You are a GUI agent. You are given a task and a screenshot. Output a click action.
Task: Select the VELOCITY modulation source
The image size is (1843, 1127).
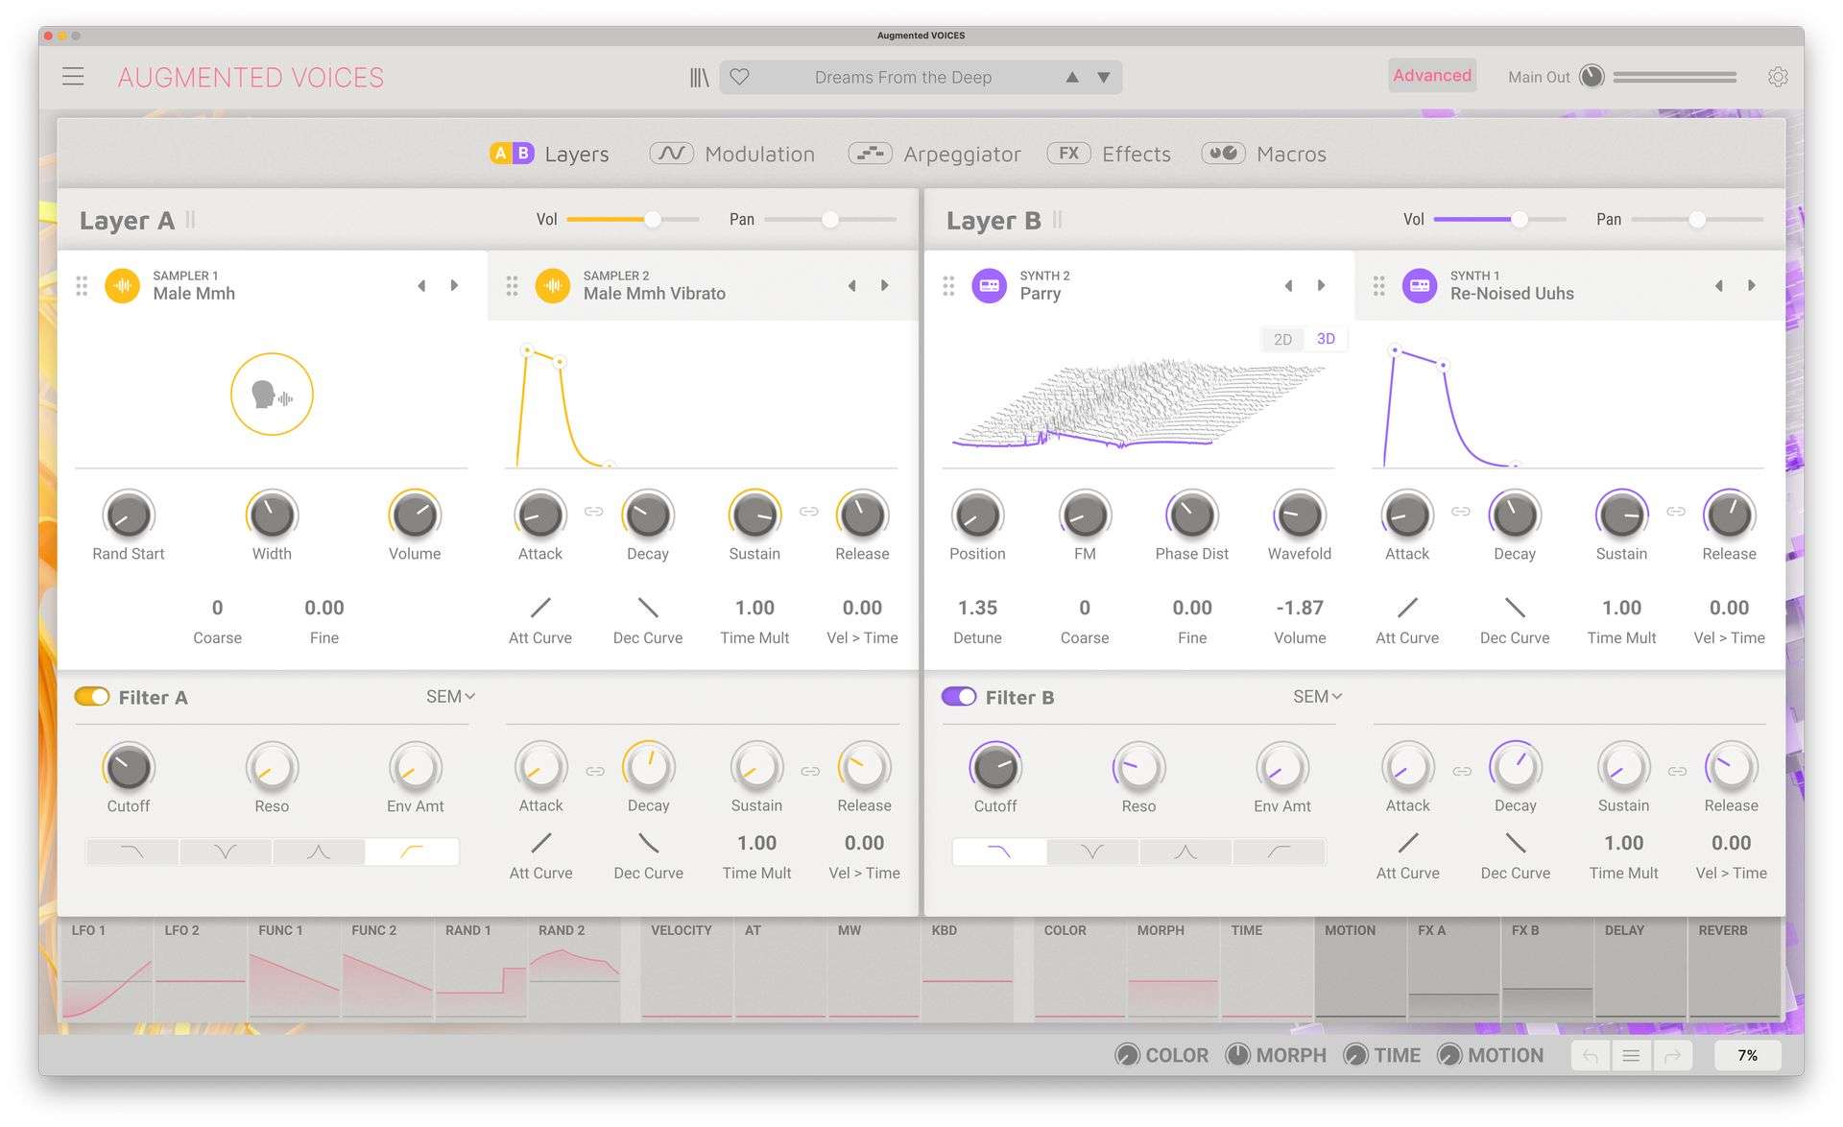[686, 970]
